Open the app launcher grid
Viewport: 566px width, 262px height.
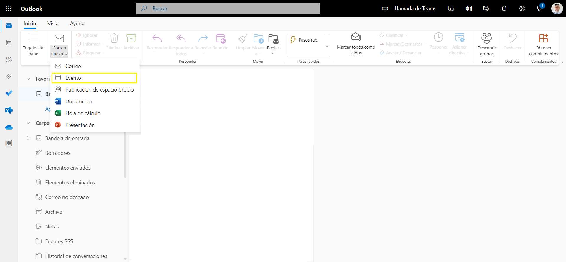pos(9,9)
